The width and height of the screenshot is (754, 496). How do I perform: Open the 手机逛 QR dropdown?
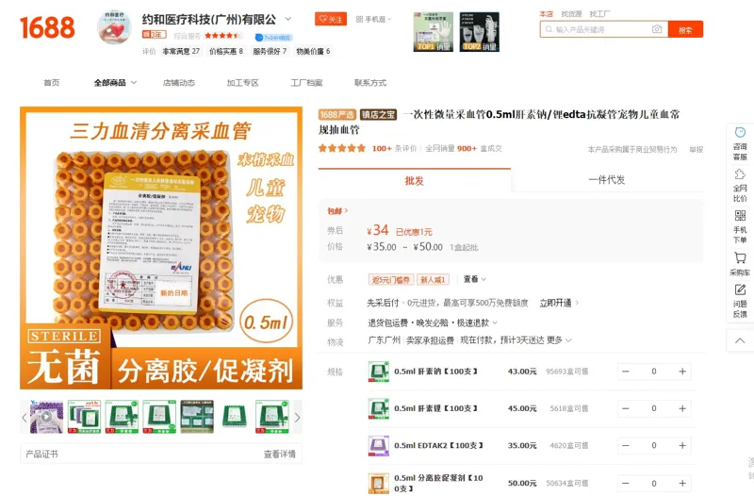click(x=373, y=19)
